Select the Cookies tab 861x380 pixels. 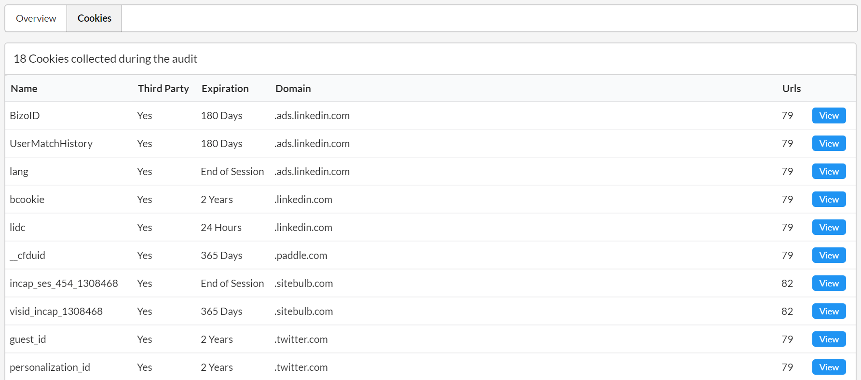coord(95,18)
